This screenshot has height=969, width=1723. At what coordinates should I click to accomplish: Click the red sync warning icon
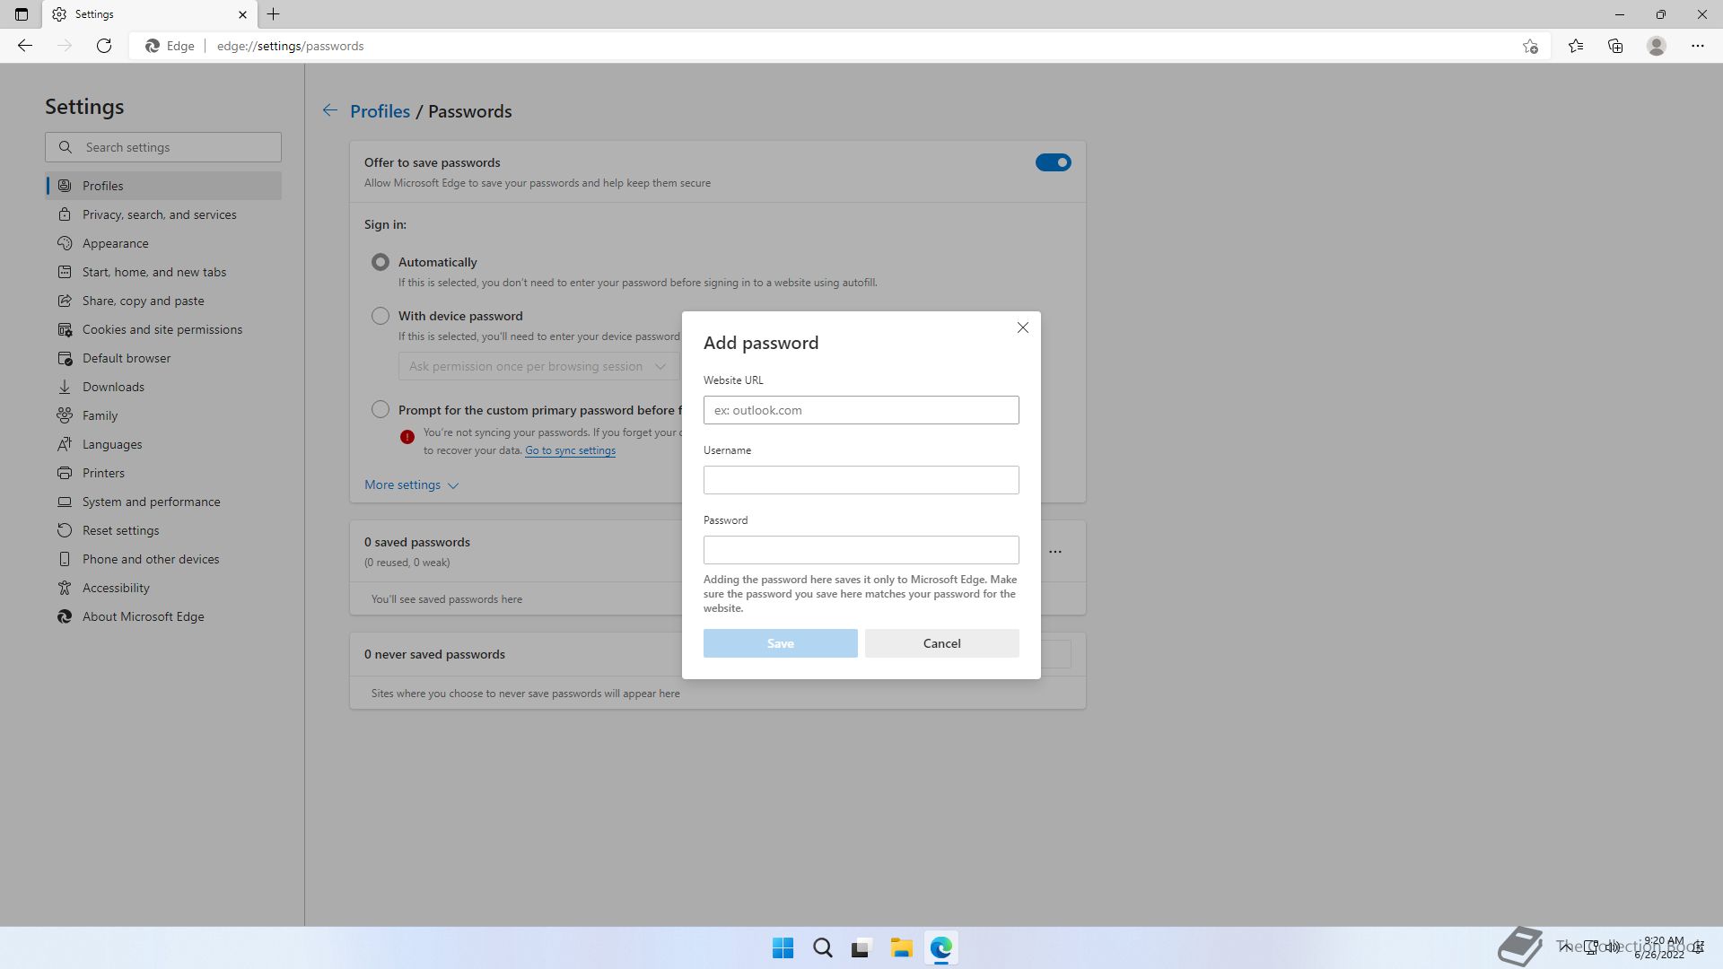(x=407, y=437)
